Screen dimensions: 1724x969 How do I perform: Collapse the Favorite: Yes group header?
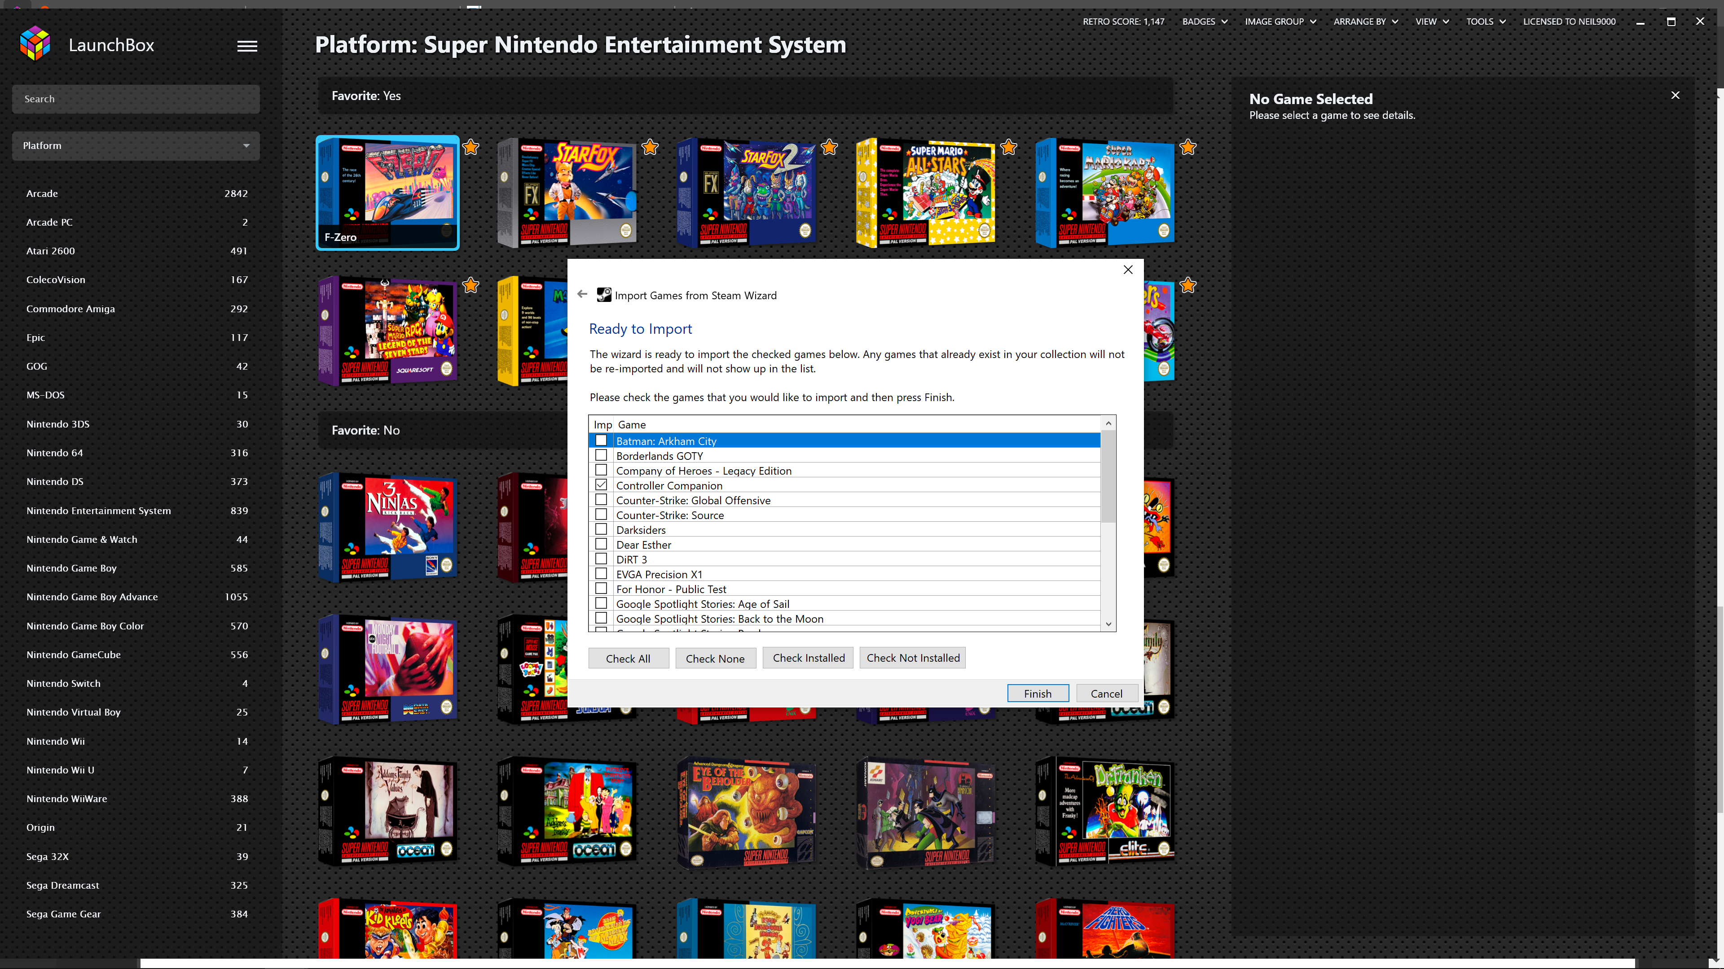pos(746,96)
